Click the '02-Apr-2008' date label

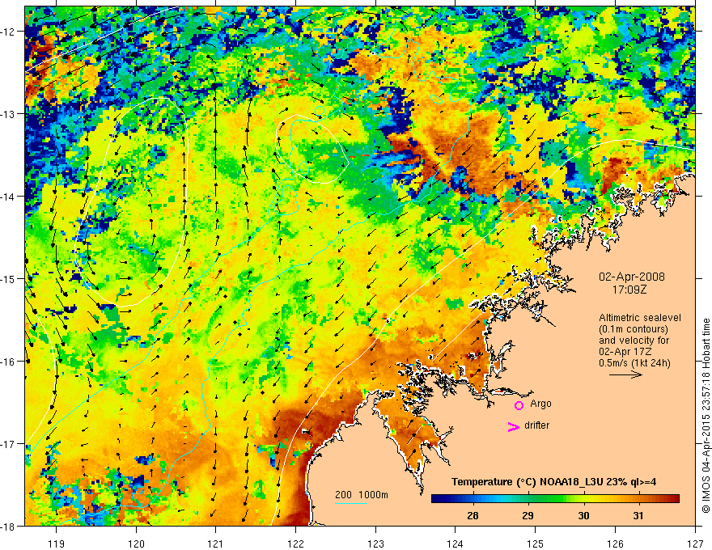pos(632,277)
